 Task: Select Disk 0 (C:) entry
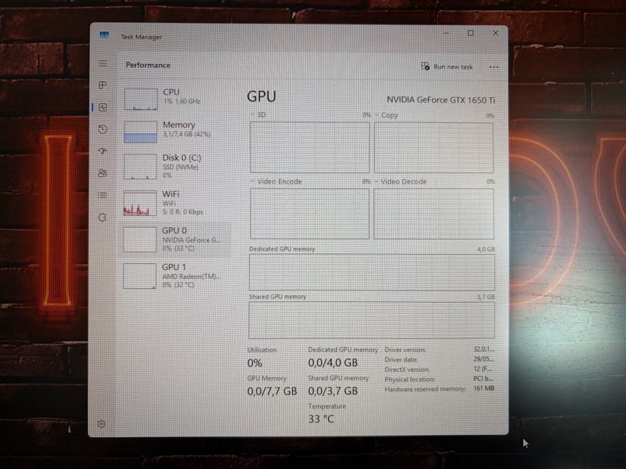(175, 167)
